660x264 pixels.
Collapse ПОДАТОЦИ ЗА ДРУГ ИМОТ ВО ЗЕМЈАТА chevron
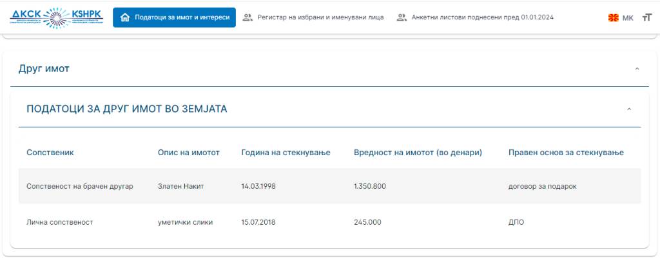(629, 109)
